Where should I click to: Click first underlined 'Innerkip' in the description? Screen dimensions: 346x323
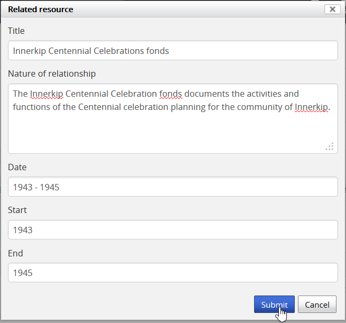[46, 94]
